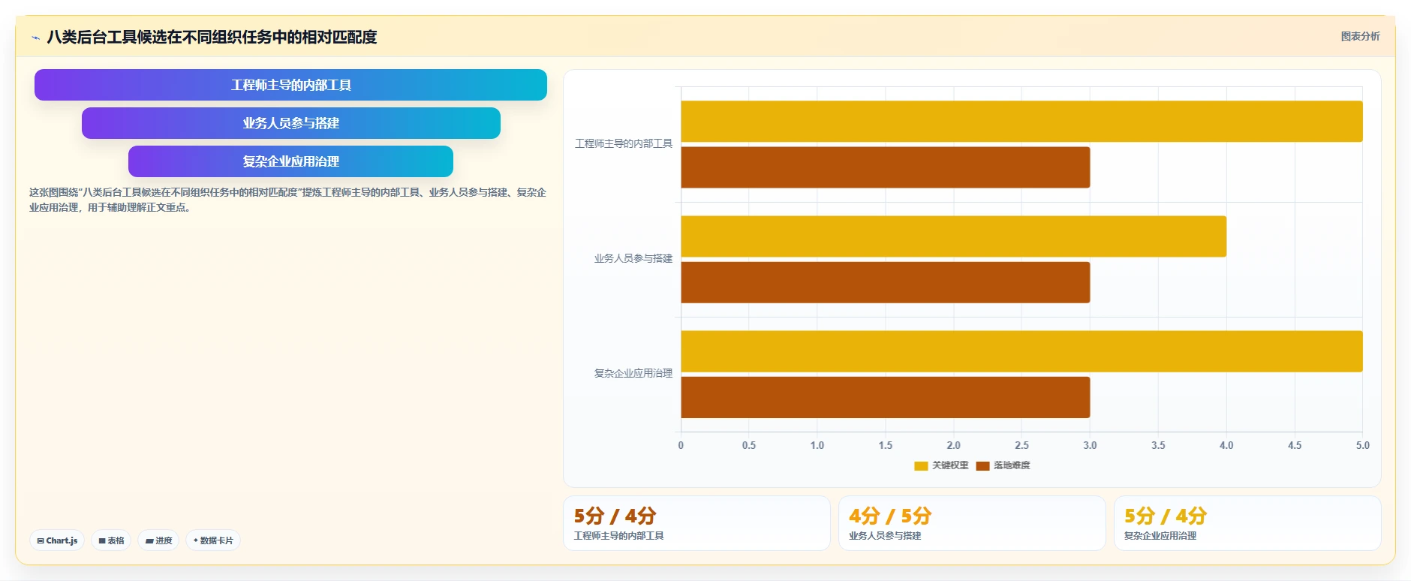The height and width of the screenshot is (581, 1411).
Task: Select the 工程师主导的内部工具 funnel bar
Action: (290, 85)
